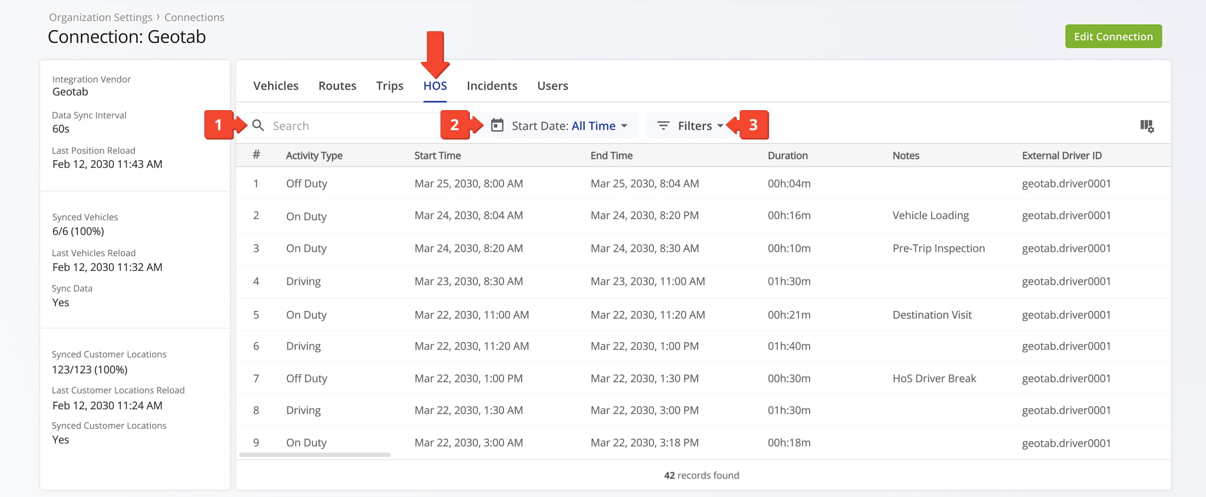Click the '123/123 (100%)' customer locations value
This screenshot has height=497, width=1206.
(90, 370)
